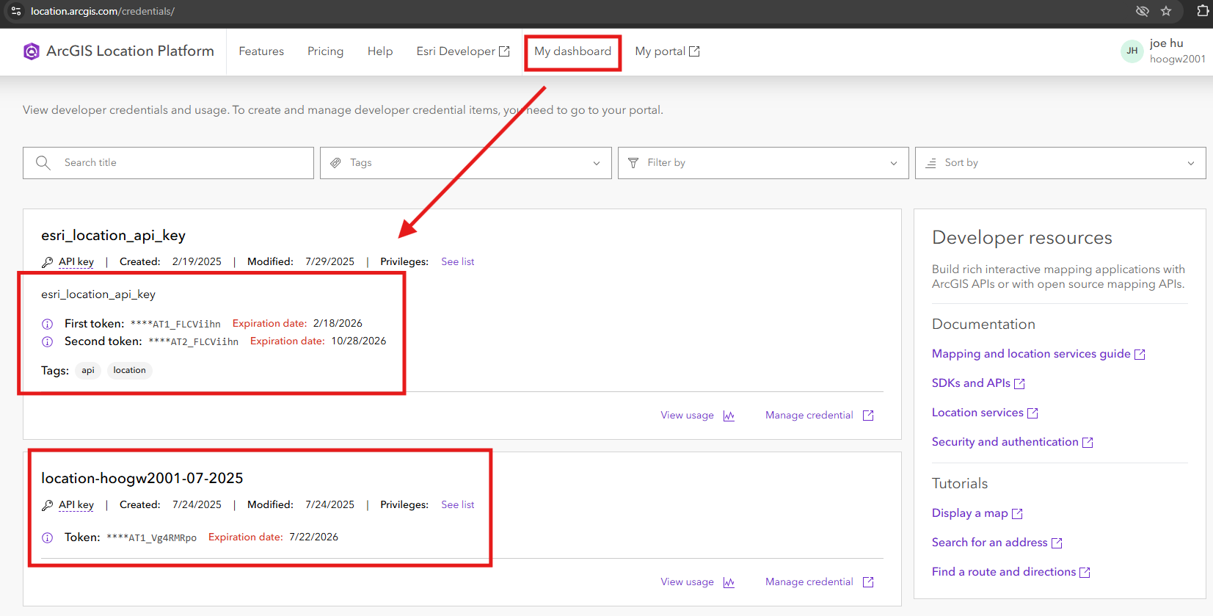Open the Help menu item
1213x616 pixels.
(380, 51)
